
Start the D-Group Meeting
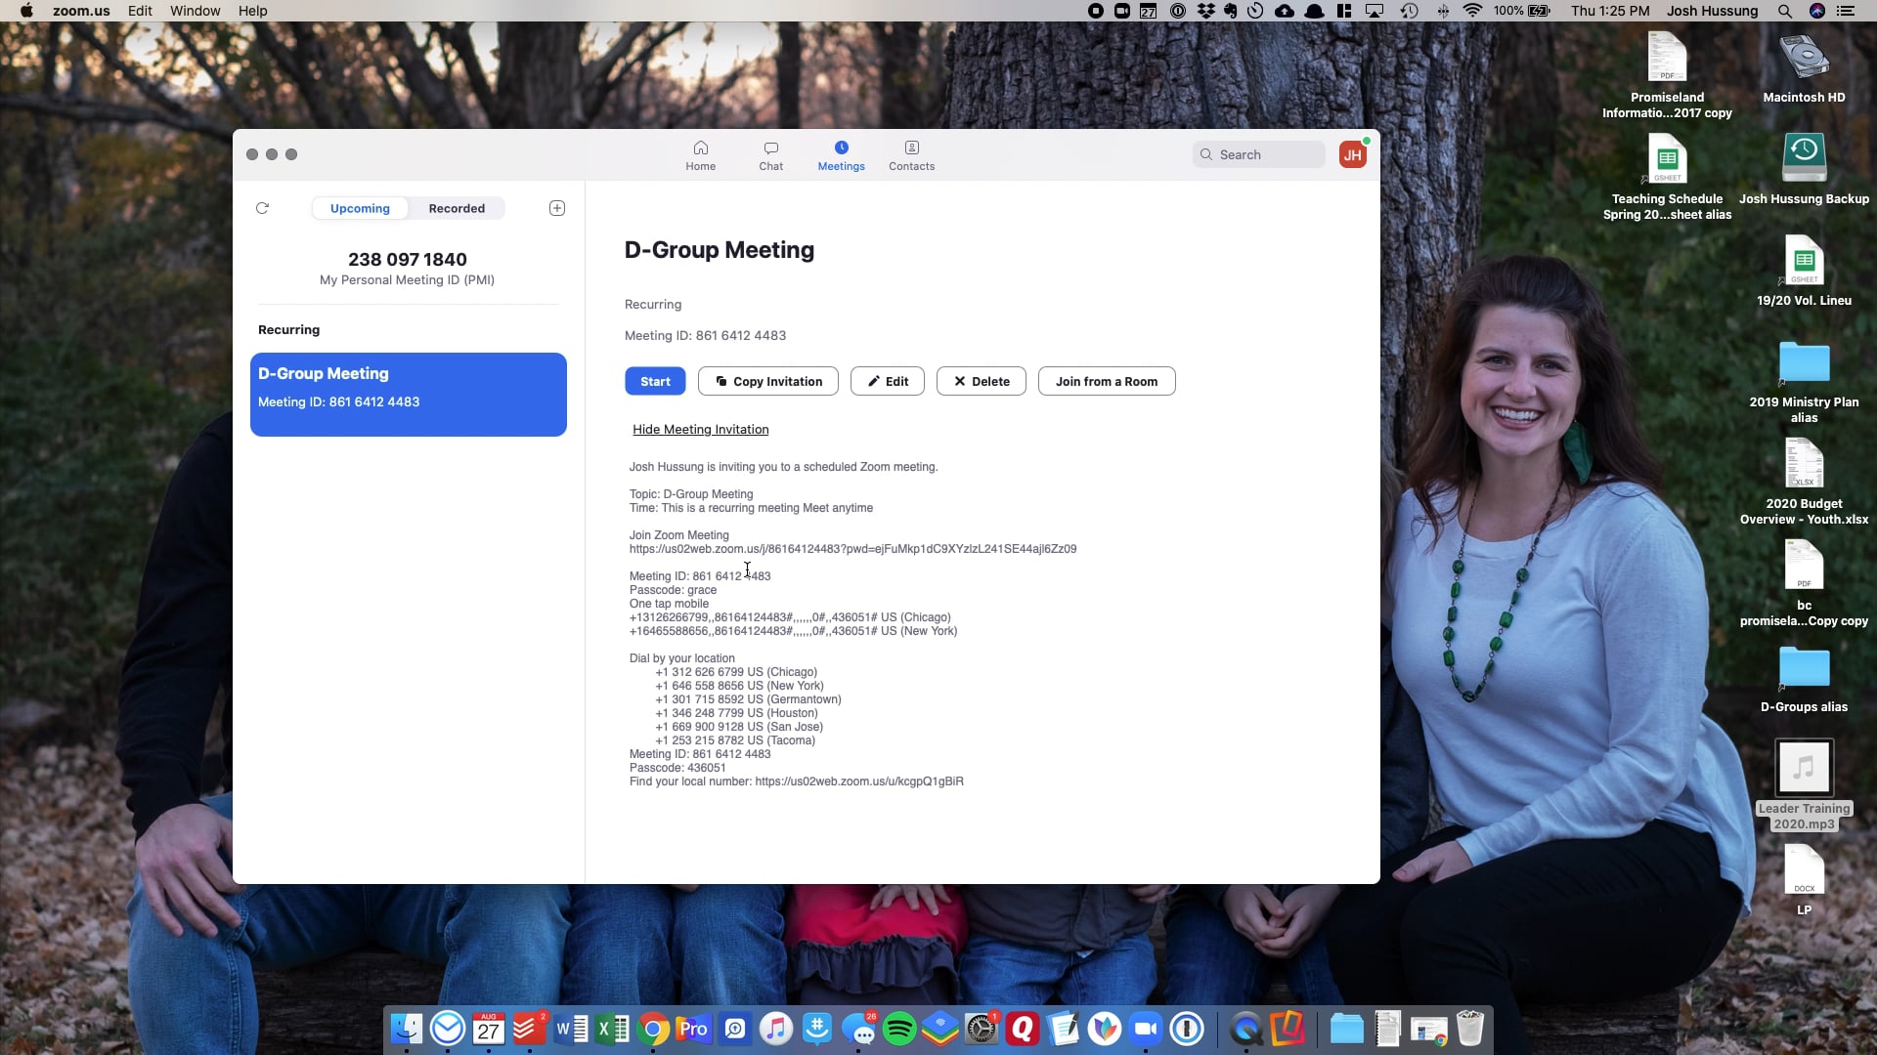click(x=655, y=381)
